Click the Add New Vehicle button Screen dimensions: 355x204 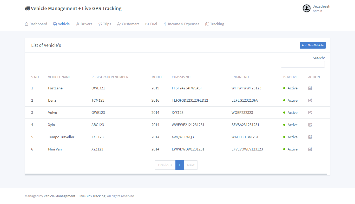pyautogui.click(x=313, y=45)
